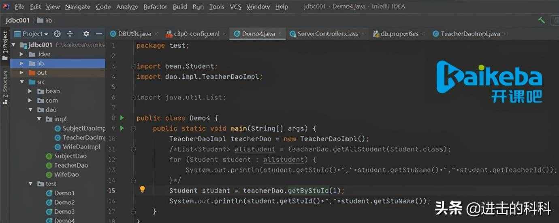Image resolution: width=559 pixels, height=223 pixels.
Task: Open the Navigate menu
Action: click(x=78, y=7)
